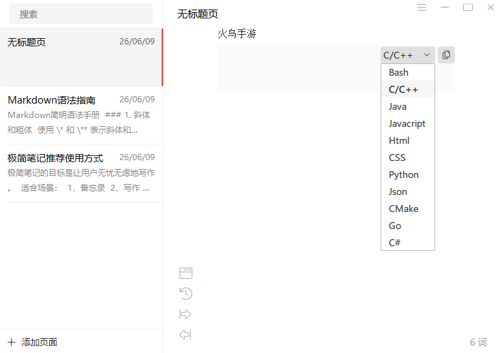
Task: Open the hamburger menu icon
Action: tap(422, 7)
